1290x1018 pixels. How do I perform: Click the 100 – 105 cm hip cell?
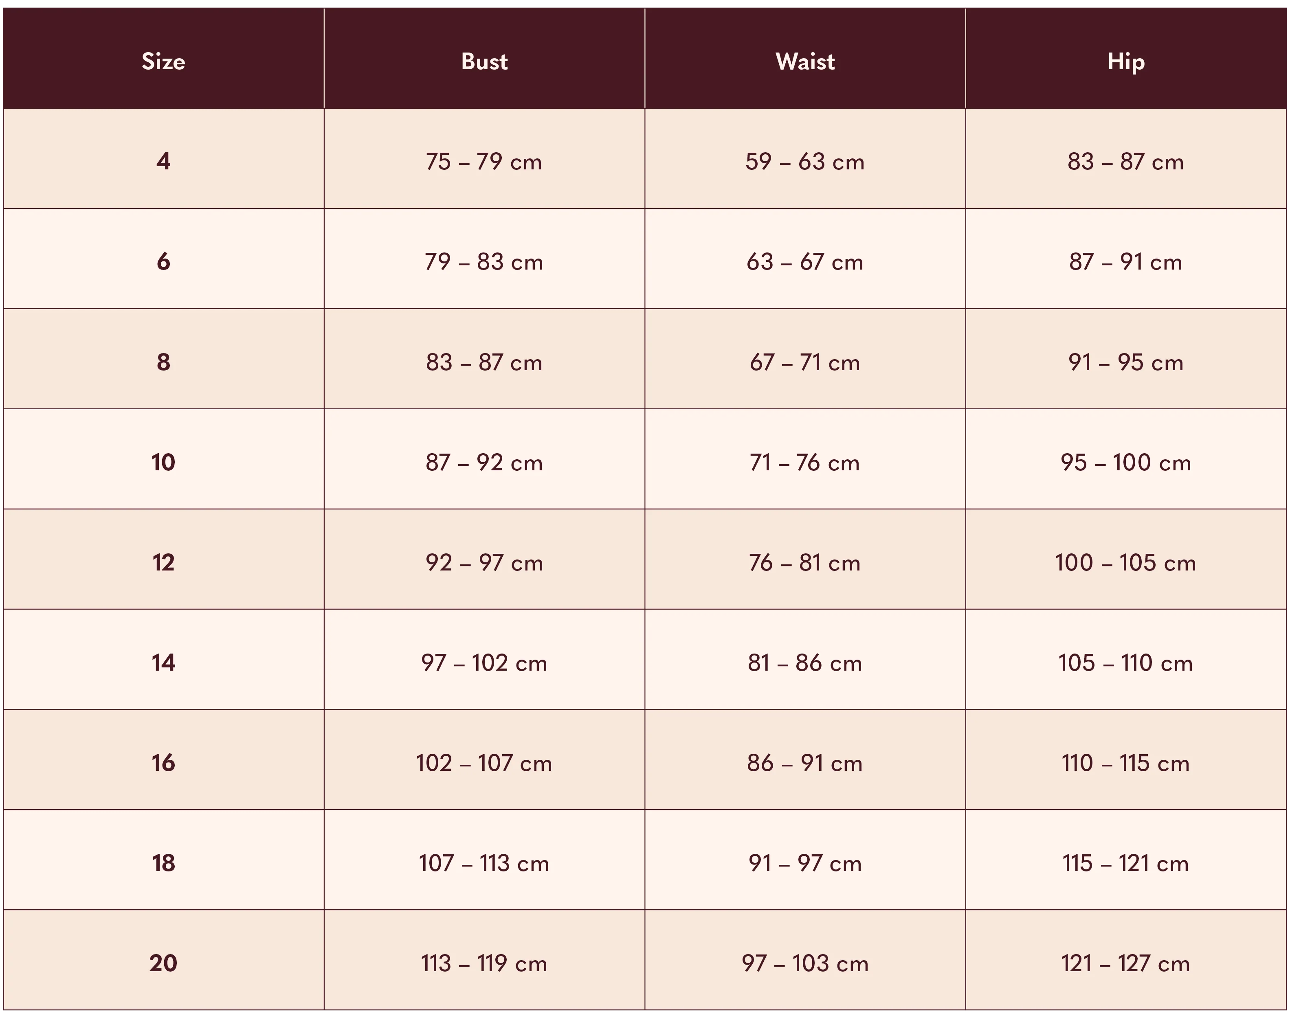(x=1125, y=563)
